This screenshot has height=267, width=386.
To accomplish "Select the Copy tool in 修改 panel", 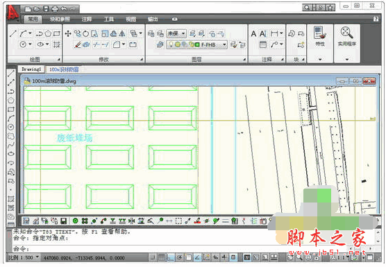I will 77,33.
